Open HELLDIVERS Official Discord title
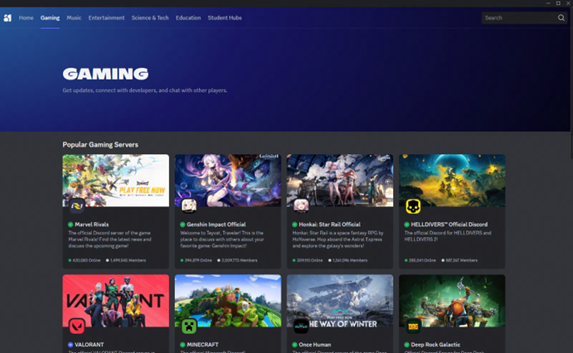The width and height of the screenshot is (573, 353). tap(449, 225)
